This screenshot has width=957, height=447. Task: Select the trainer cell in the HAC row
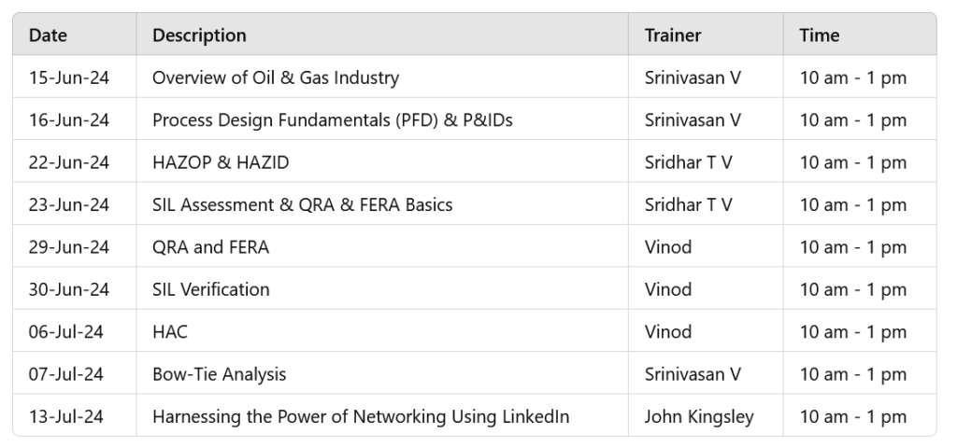(668, 331)
